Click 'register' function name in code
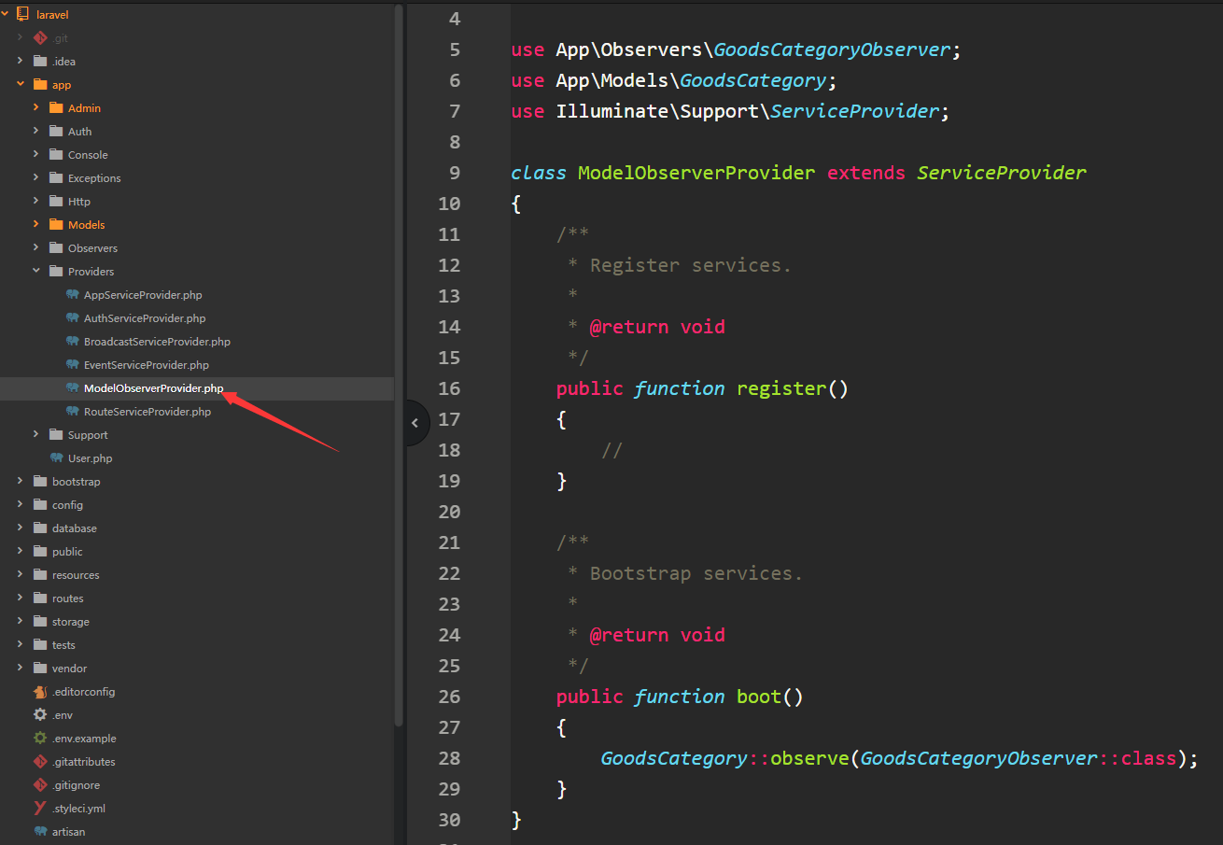Viewport: 1223px width, 845px height. tap(781, 388)
